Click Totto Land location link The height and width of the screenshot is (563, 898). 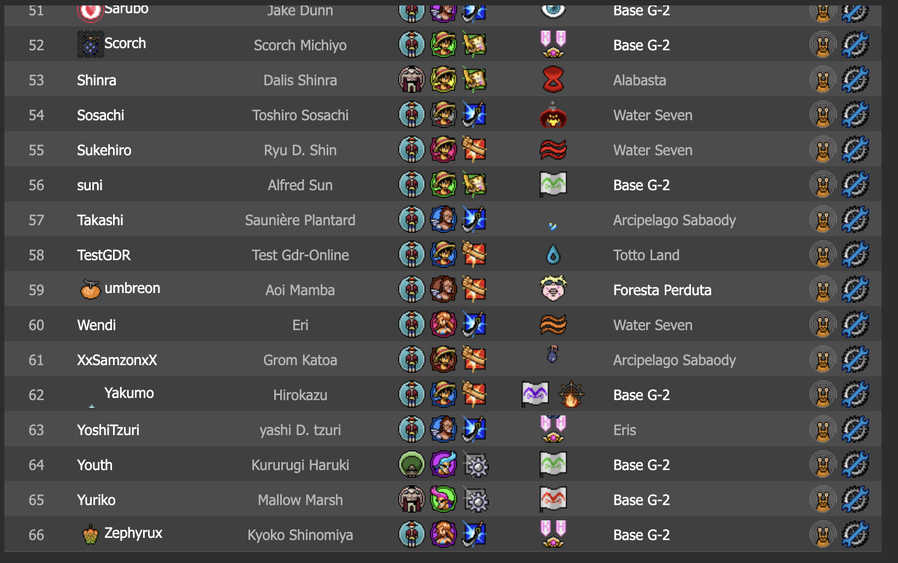(646, 255)
